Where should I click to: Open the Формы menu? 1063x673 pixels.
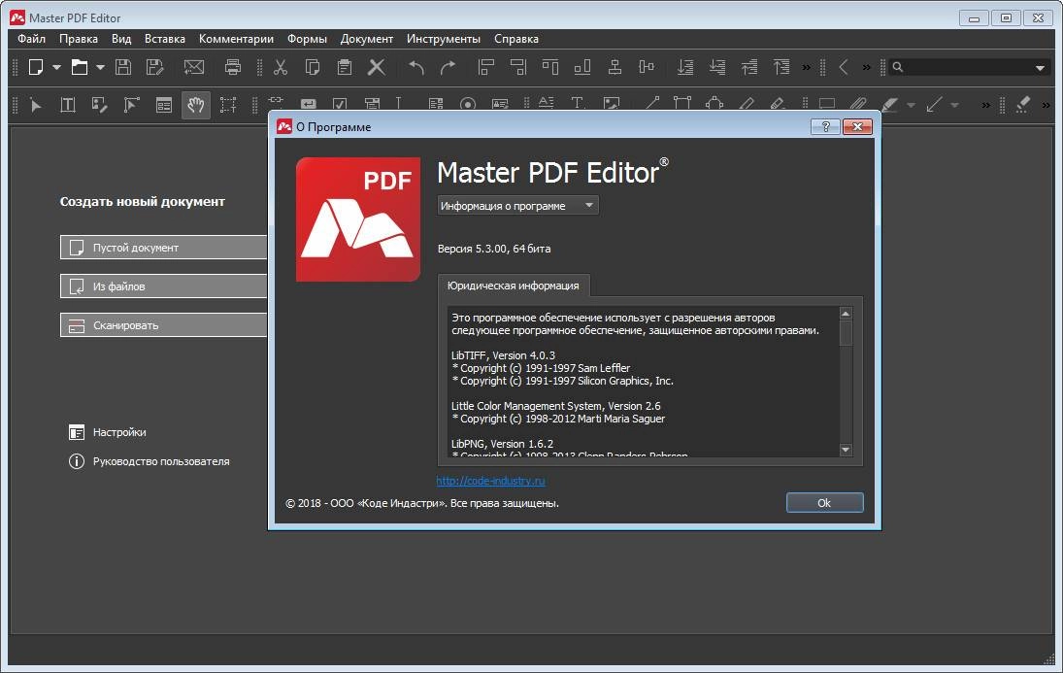tap(307, 39)
